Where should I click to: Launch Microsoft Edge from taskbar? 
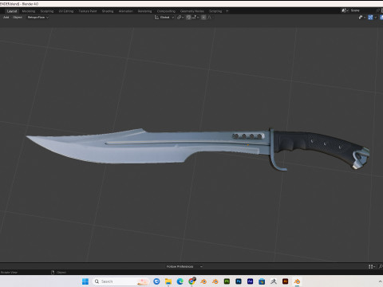tap(180, 281)
